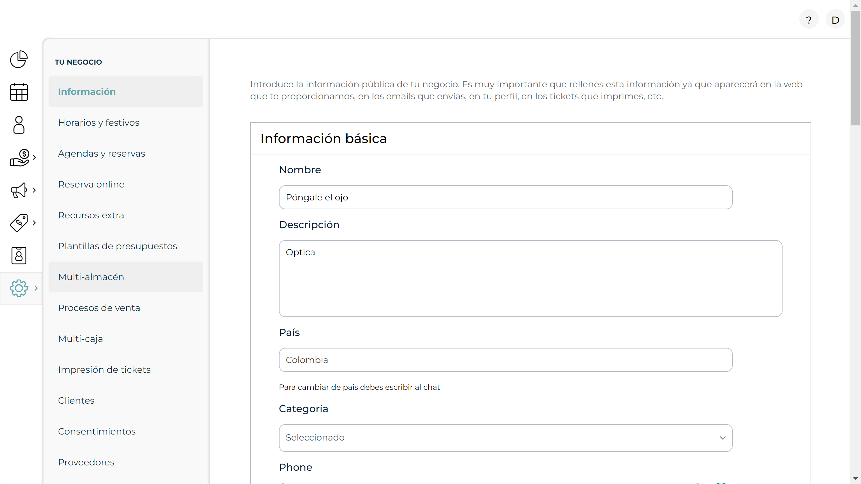Open the price tag products icon
The width and height of the screenshot is (861, 484).
(x=19, y=223)
